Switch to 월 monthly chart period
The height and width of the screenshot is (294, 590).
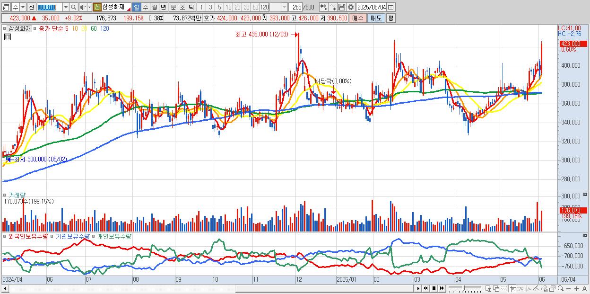tap(154, 8)
